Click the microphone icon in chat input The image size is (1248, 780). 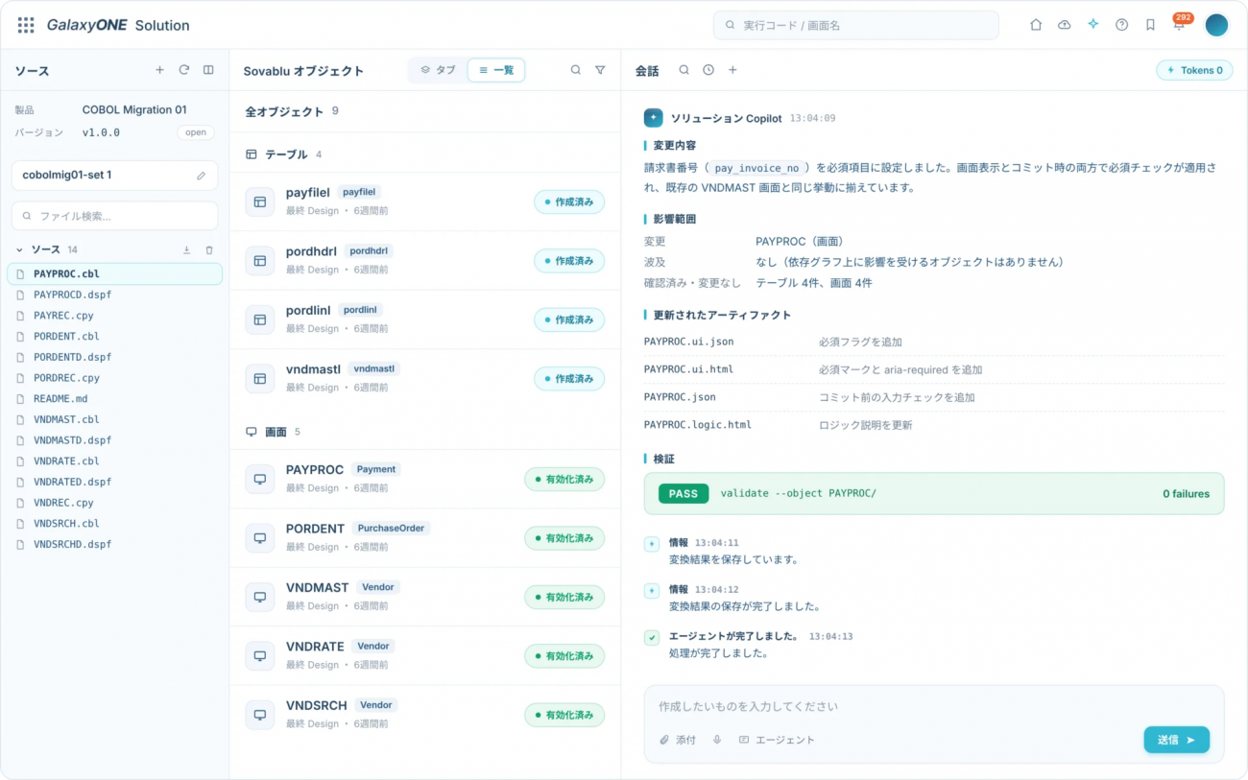[716, 740]
